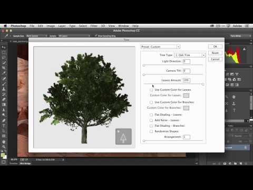Screen dimensions: 253x190
Task: Click the histogram cached data warning icon
Action: [x=244, y=49]
